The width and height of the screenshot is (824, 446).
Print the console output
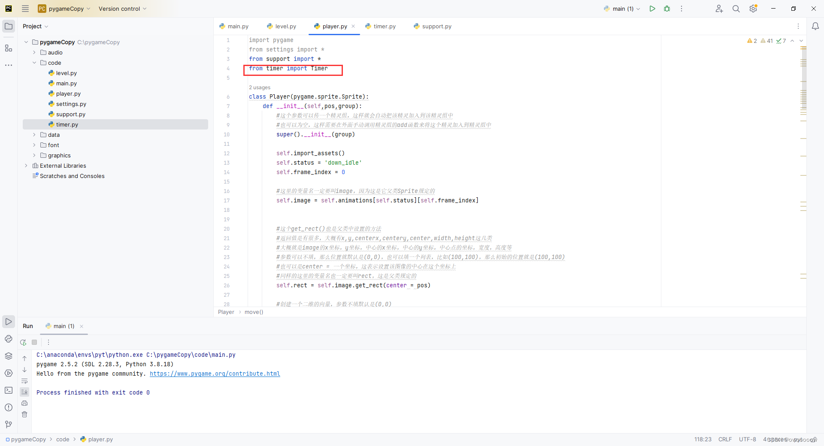(24, 403)
